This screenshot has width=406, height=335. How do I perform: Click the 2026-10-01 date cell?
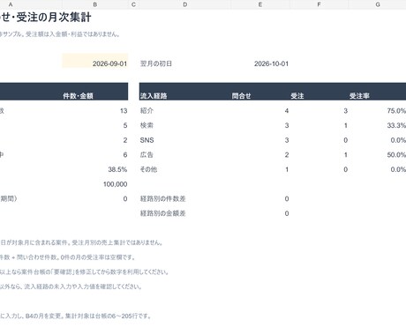click(271, 63)
